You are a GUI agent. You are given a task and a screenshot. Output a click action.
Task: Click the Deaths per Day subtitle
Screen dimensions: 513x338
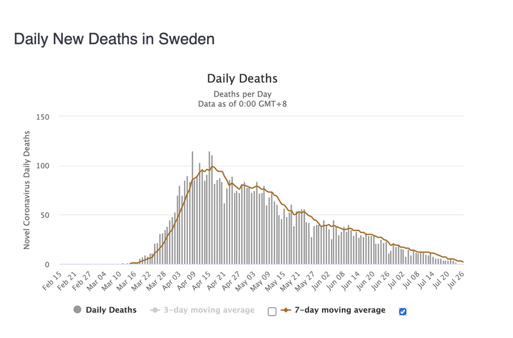242,94
